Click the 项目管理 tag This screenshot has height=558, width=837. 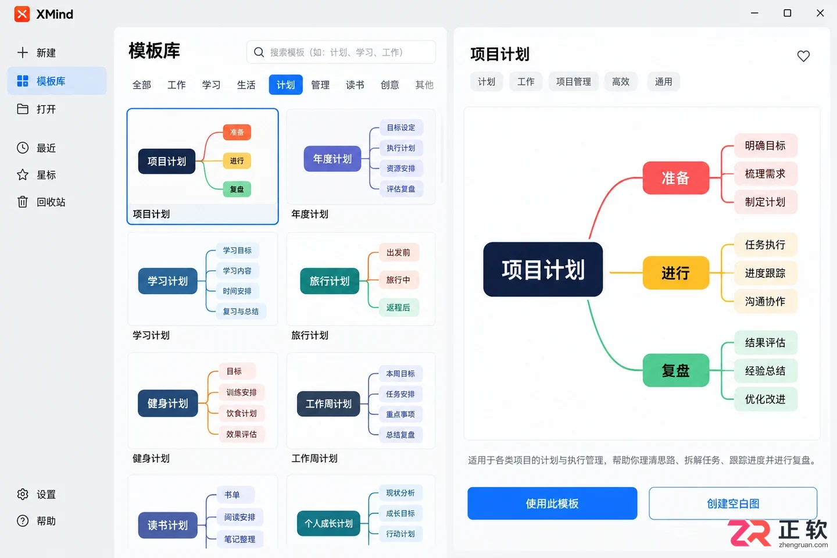point(574,82)
